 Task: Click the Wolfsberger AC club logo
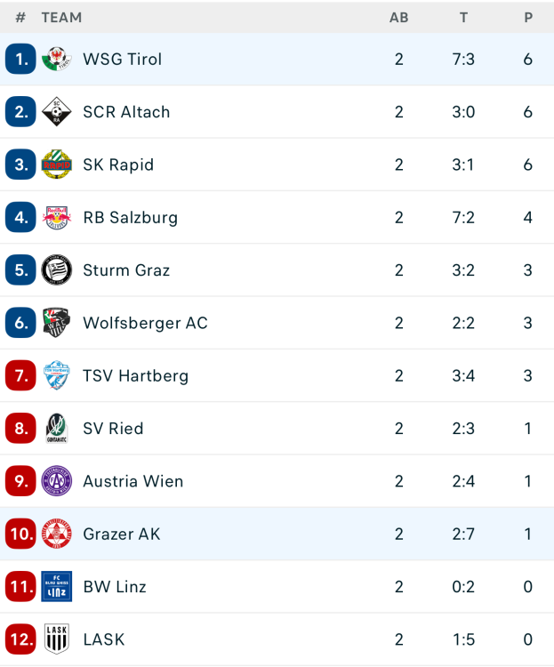pos(56,323)
